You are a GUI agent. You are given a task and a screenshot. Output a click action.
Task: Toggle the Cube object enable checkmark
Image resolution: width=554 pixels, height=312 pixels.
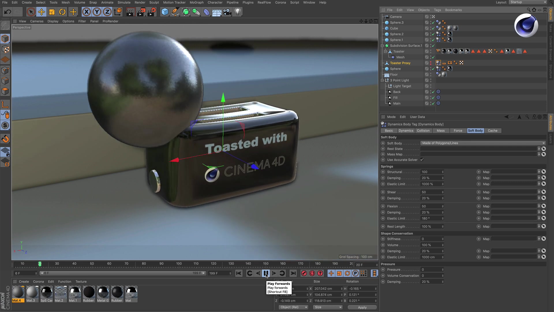(x=433, y=28)
